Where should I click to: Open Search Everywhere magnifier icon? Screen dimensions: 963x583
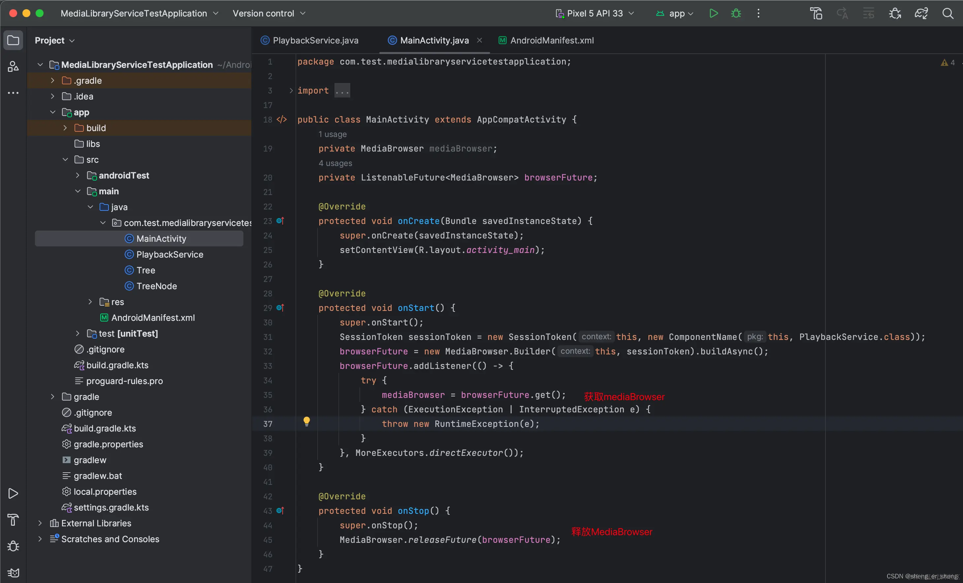948,13
